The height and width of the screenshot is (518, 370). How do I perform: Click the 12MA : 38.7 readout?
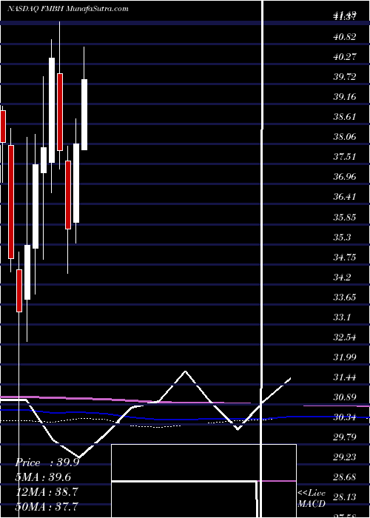47,492
